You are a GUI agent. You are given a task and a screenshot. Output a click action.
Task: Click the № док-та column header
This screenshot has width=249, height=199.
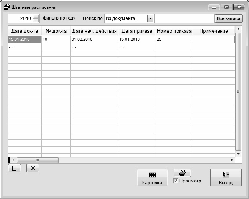[56, 31]
